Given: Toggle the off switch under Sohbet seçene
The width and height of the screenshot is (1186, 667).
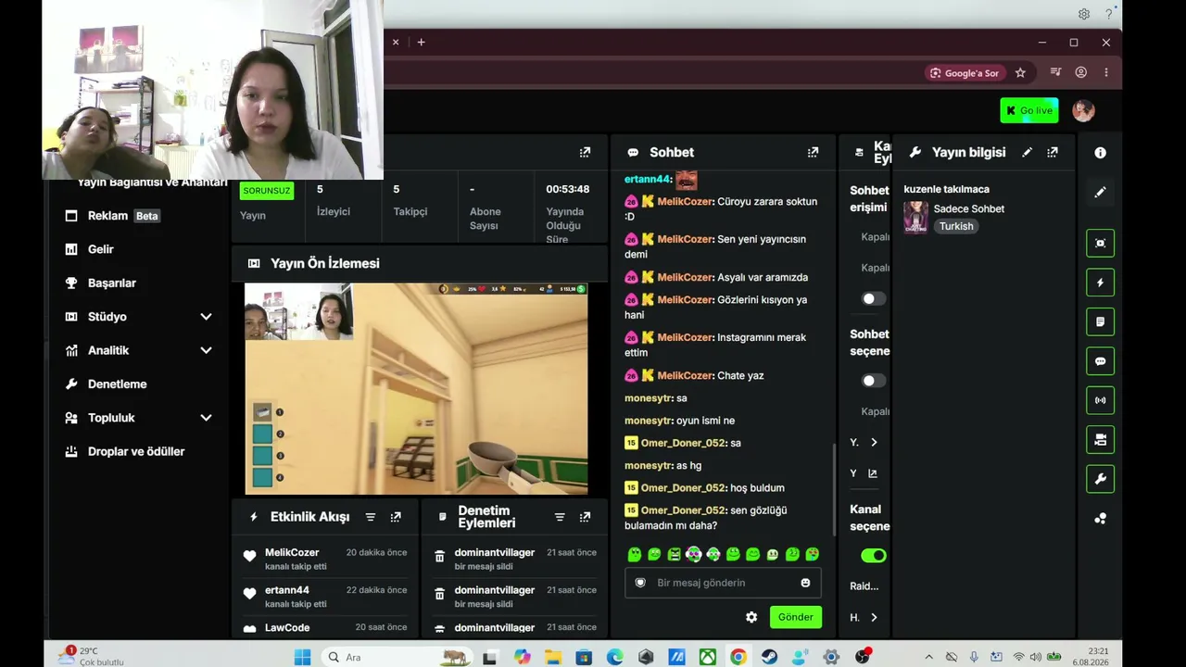Looking at the screenshot, I should point(873,381).
